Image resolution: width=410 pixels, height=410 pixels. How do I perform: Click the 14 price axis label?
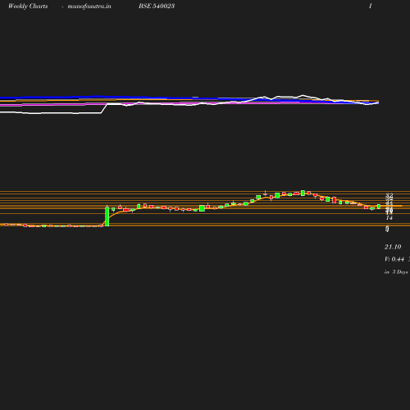[x=389, y=218]
